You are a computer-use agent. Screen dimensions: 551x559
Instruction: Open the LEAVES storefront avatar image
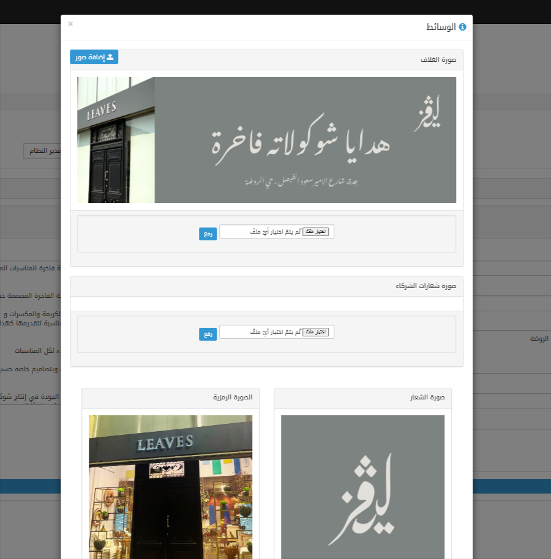[170, 486]
